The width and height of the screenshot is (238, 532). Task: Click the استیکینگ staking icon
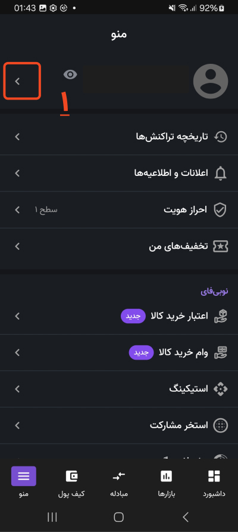[x=220, y=389]
